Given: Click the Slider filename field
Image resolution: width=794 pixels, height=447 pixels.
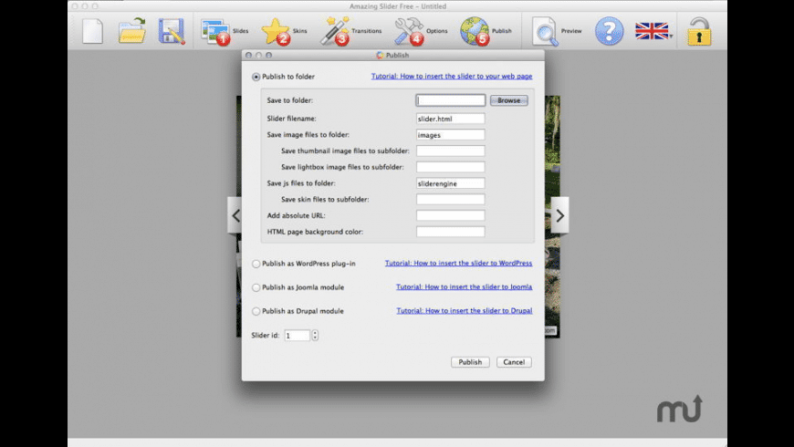Looking at the screenshot, I should point(451,119).
